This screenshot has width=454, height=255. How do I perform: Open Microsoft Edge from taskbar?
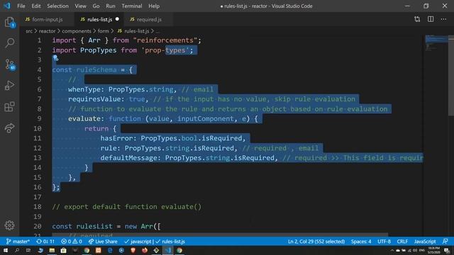pos(110,250)
